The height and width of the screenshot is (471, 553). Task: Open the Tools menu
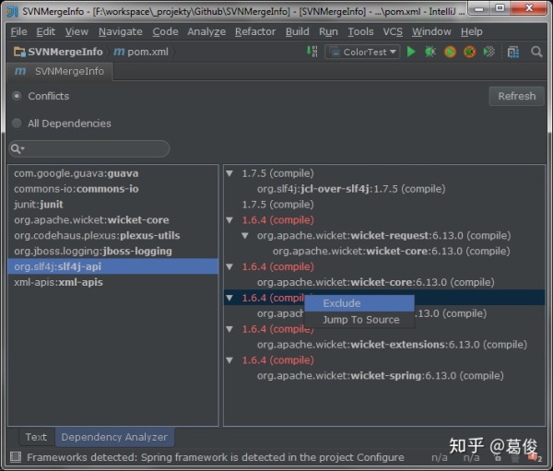360,31
